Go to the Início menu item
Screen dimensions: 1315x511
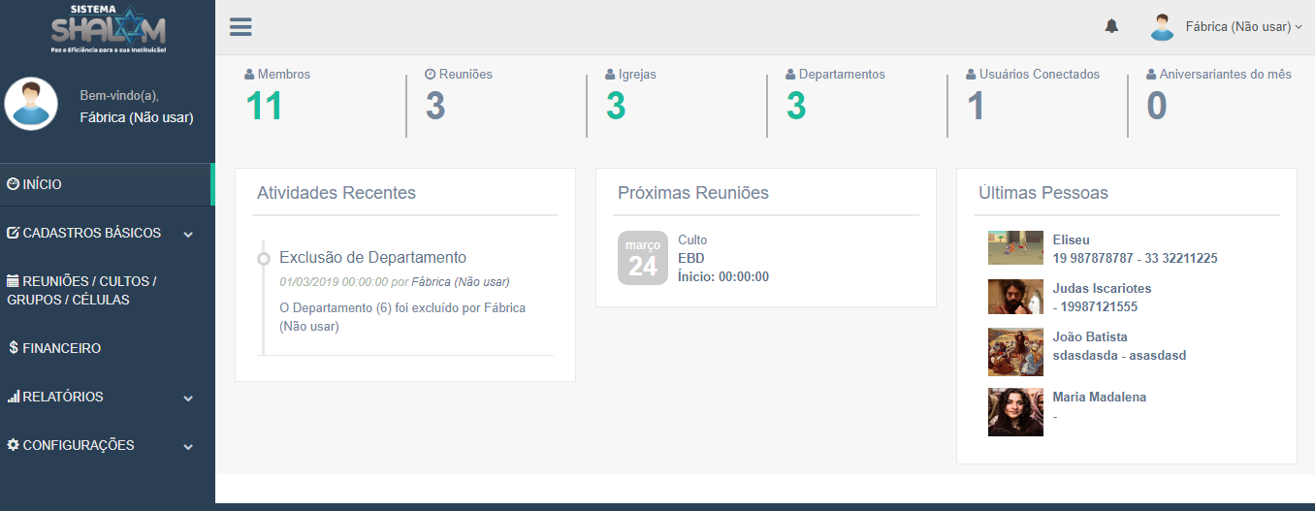42,184
